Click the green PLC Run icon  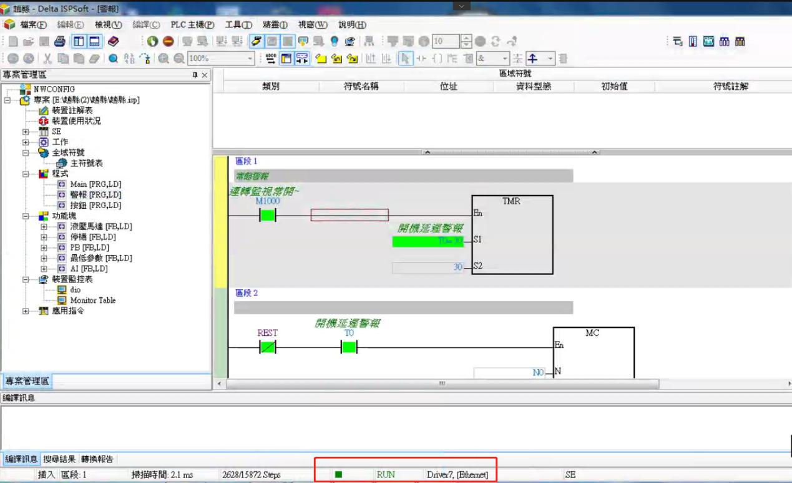click(x=153, y=42)
